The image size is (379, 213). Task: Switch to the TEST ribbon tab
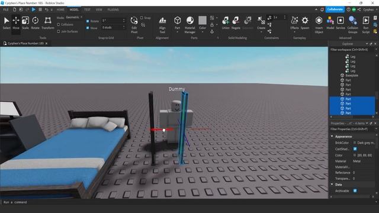coord(87,9)
